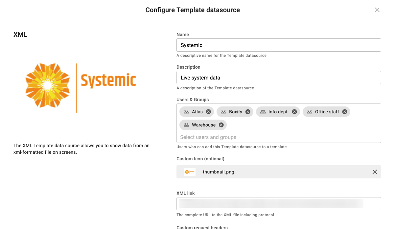The width and height of the screenshot is (394, 229).
Task: Click the 'thumbnail.png' file name
Action: (x=218, y=172)
